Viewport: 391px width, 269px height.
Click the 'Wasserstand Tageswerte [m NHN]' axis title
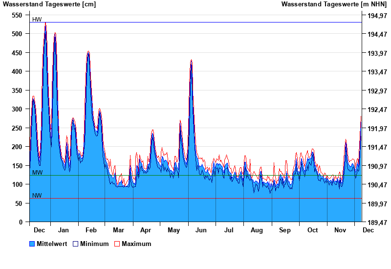click(x=334, y=4)
